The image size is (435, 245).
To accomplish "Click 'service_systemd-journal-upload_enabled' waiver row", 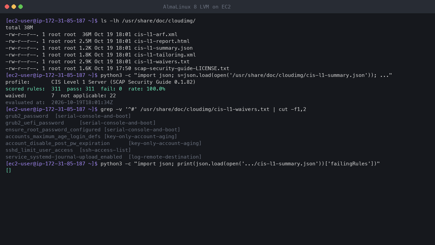I will click(103, 157).
